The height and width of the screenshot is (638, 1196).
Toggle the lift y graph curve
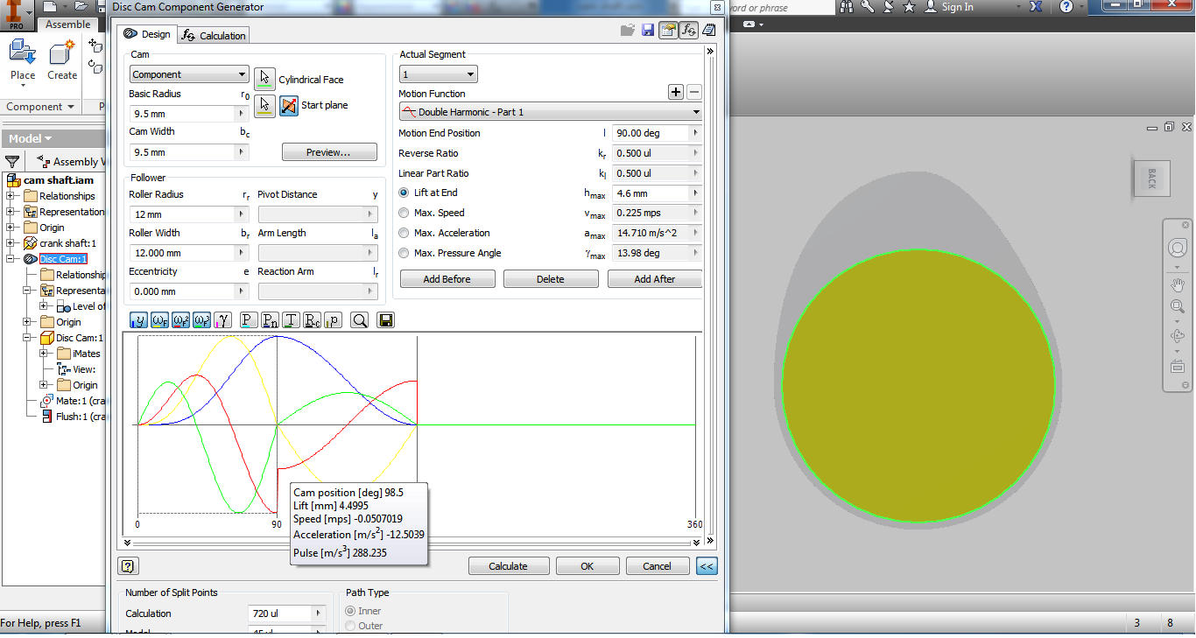[139, 320]
